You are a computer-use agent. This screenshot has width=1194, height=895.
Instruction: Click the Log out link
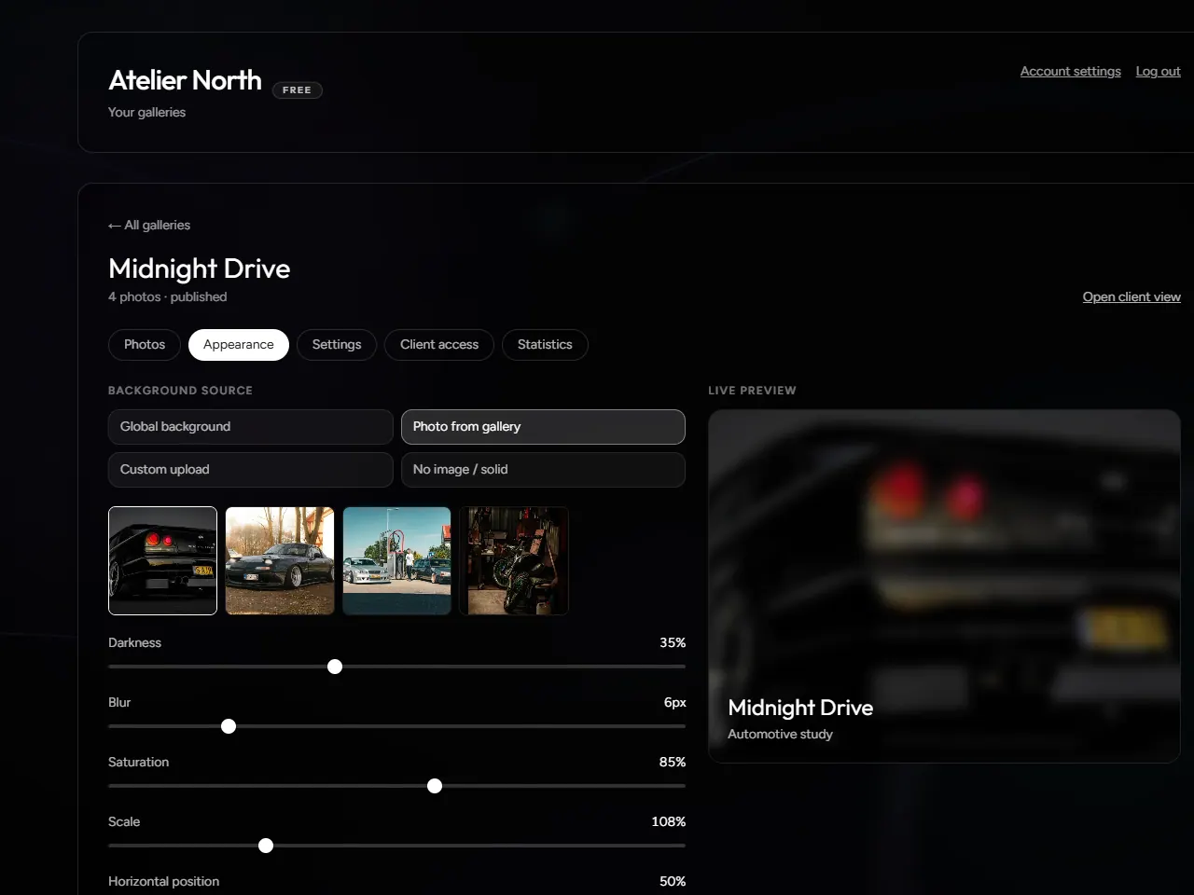1158,71
